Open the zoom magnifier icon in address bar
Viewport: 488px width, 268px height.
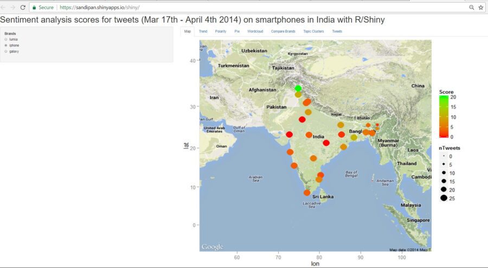coord(472,7)
